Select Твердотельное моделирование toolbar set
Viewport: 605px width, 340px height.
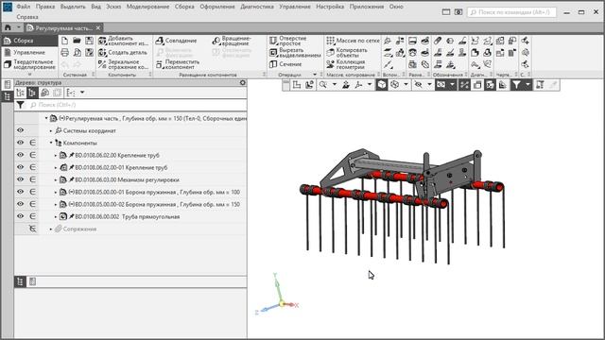tap(29, 64)
